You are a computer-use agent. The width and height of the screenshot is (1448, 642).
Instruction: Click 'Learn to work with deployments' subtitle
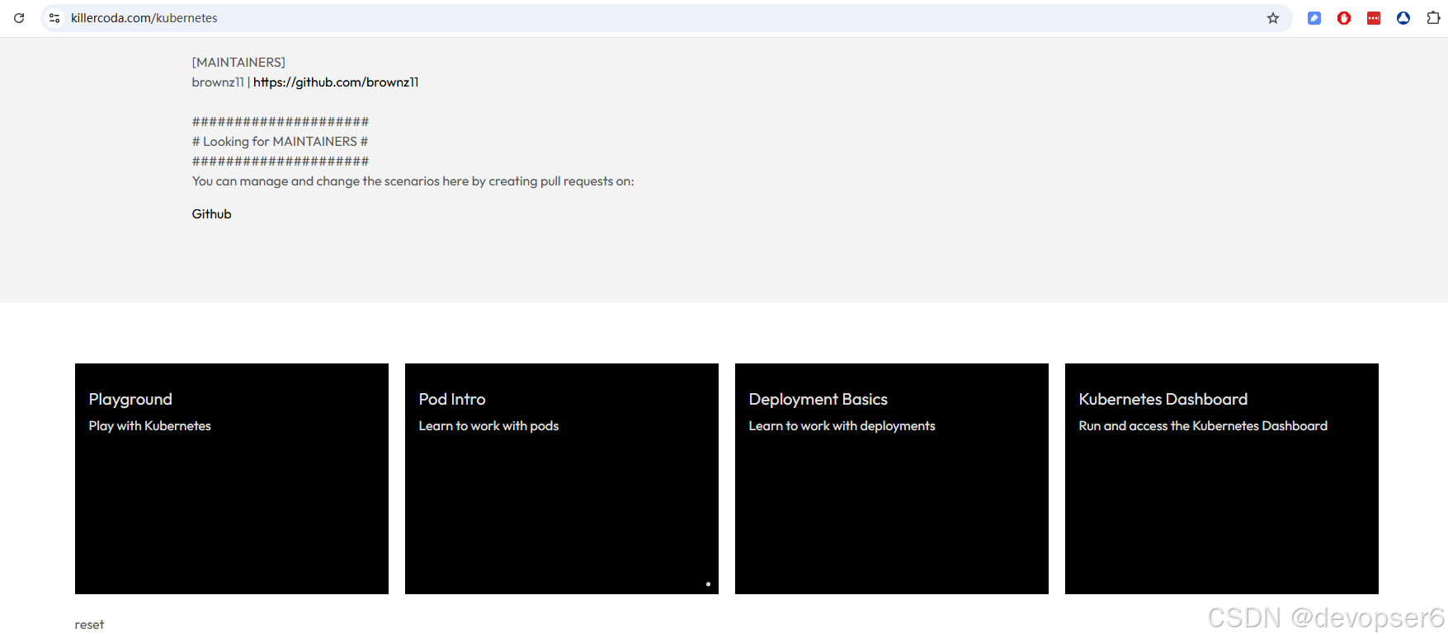pyautogui.click(x=842, y=426)
